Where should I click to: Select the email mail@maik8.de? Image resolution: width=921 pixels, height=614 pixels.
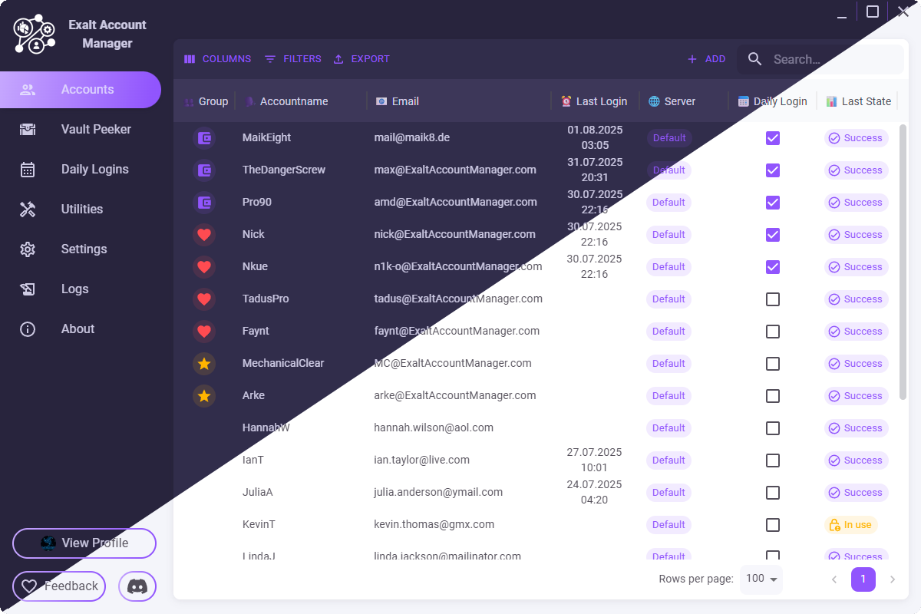(412, 138)
